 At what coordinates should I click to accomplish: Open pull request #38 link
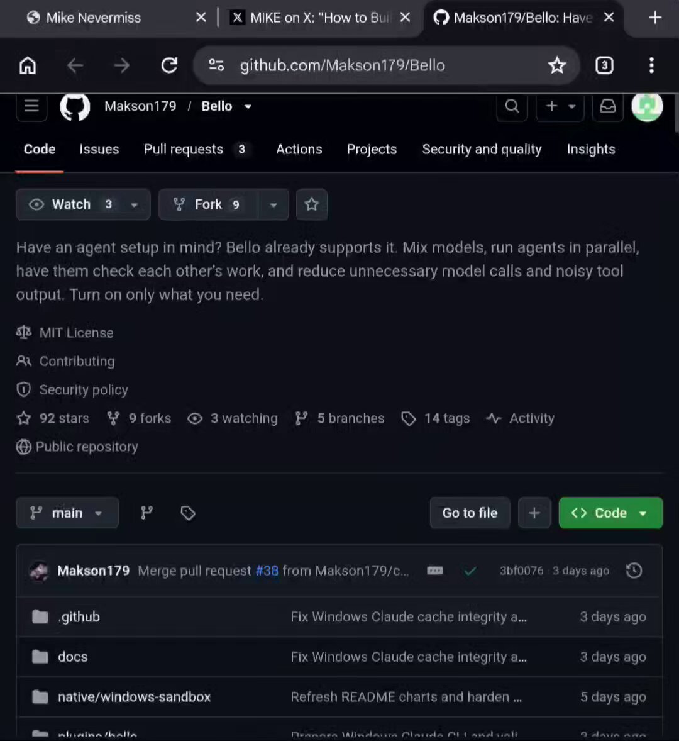coord(267,571)
